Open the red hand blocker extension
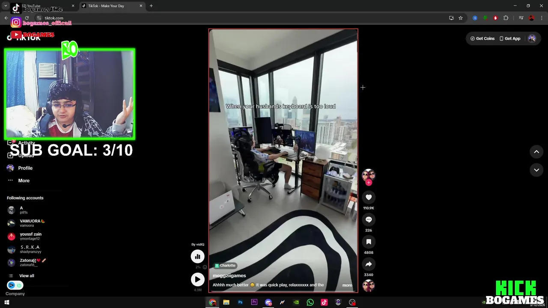This screenshot has height=308, width=548. click(495, 18)
